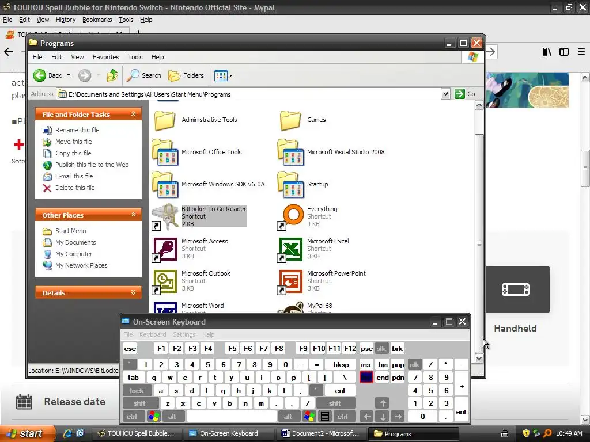This screenshot has width=590, height=442.
Task: Click Delete this file
Action: [75, 188]
